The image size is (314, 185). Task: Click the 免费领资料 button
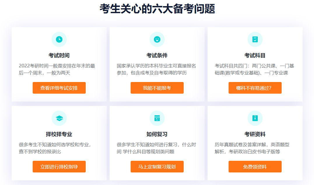pyautogui.click(x=255, y=167)
